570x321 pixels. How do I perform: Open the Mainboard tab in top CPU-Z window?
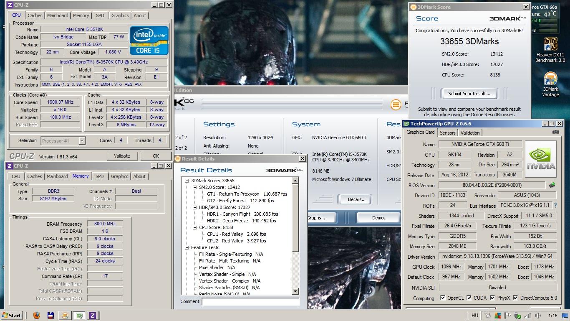[x=58, y=15]
